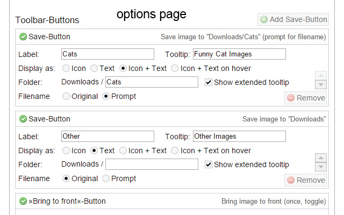The width and height of the screenshot is (344, 215).
Task: Select Icon + Text display for Other button
Action: 123,150
